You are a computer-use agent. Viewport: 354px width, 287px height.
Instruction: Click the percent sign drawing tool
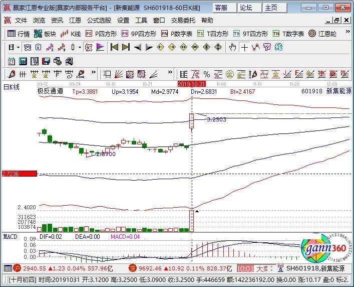point(207,74)
